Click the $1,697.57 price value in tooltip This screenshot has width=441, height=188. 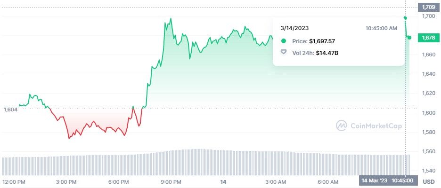pyautogui.click(x=325, y=41)
